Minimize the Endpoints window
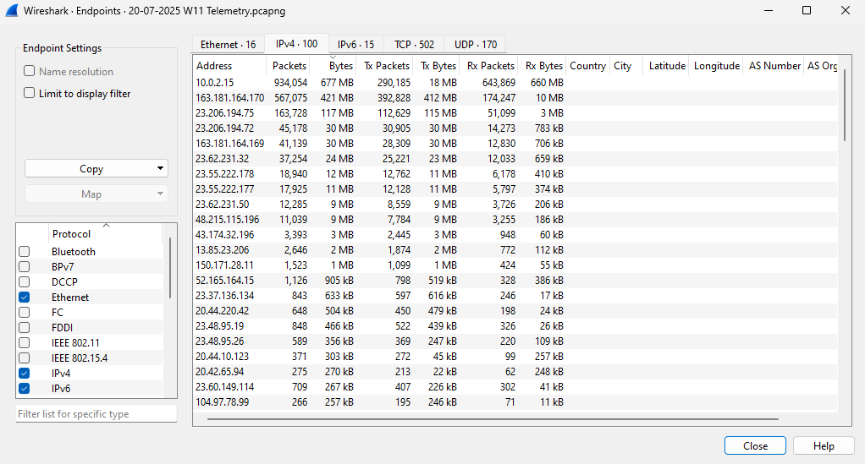The image size is (865, 464). pos(768,10)
